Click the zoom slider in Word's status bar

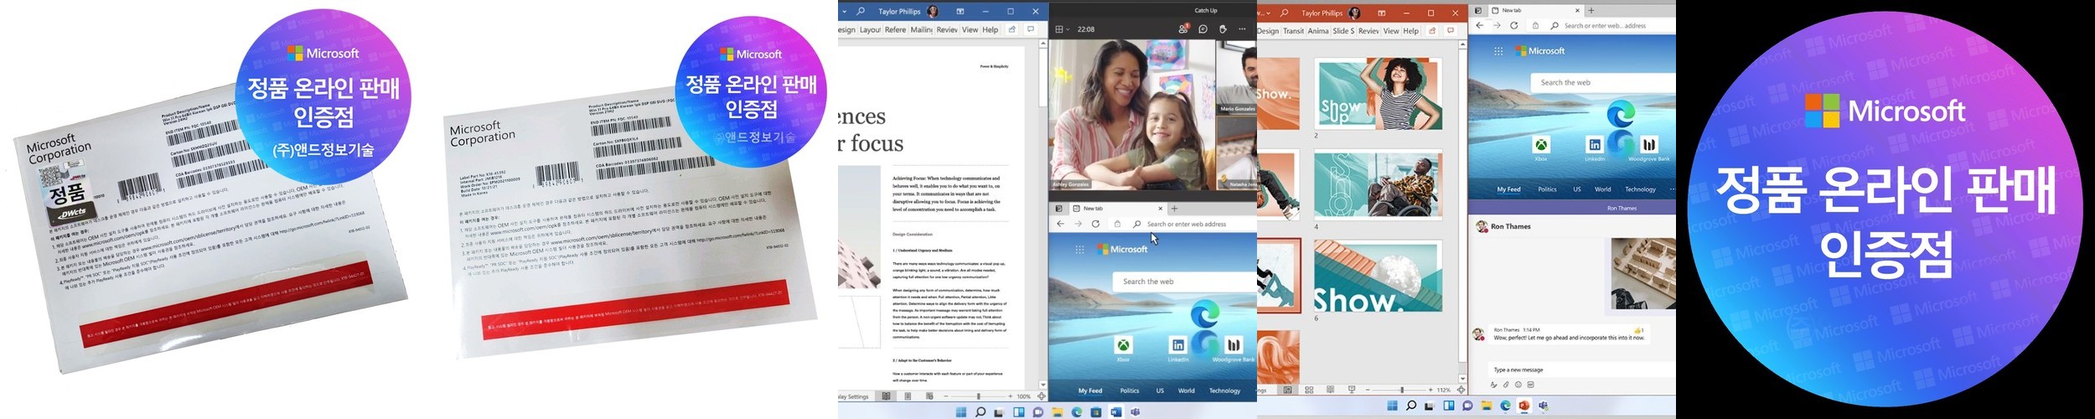point(978,396)
